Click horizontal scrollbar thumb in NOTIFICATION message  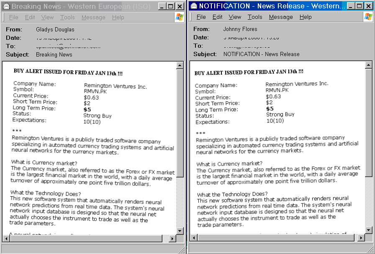[276, 238]
